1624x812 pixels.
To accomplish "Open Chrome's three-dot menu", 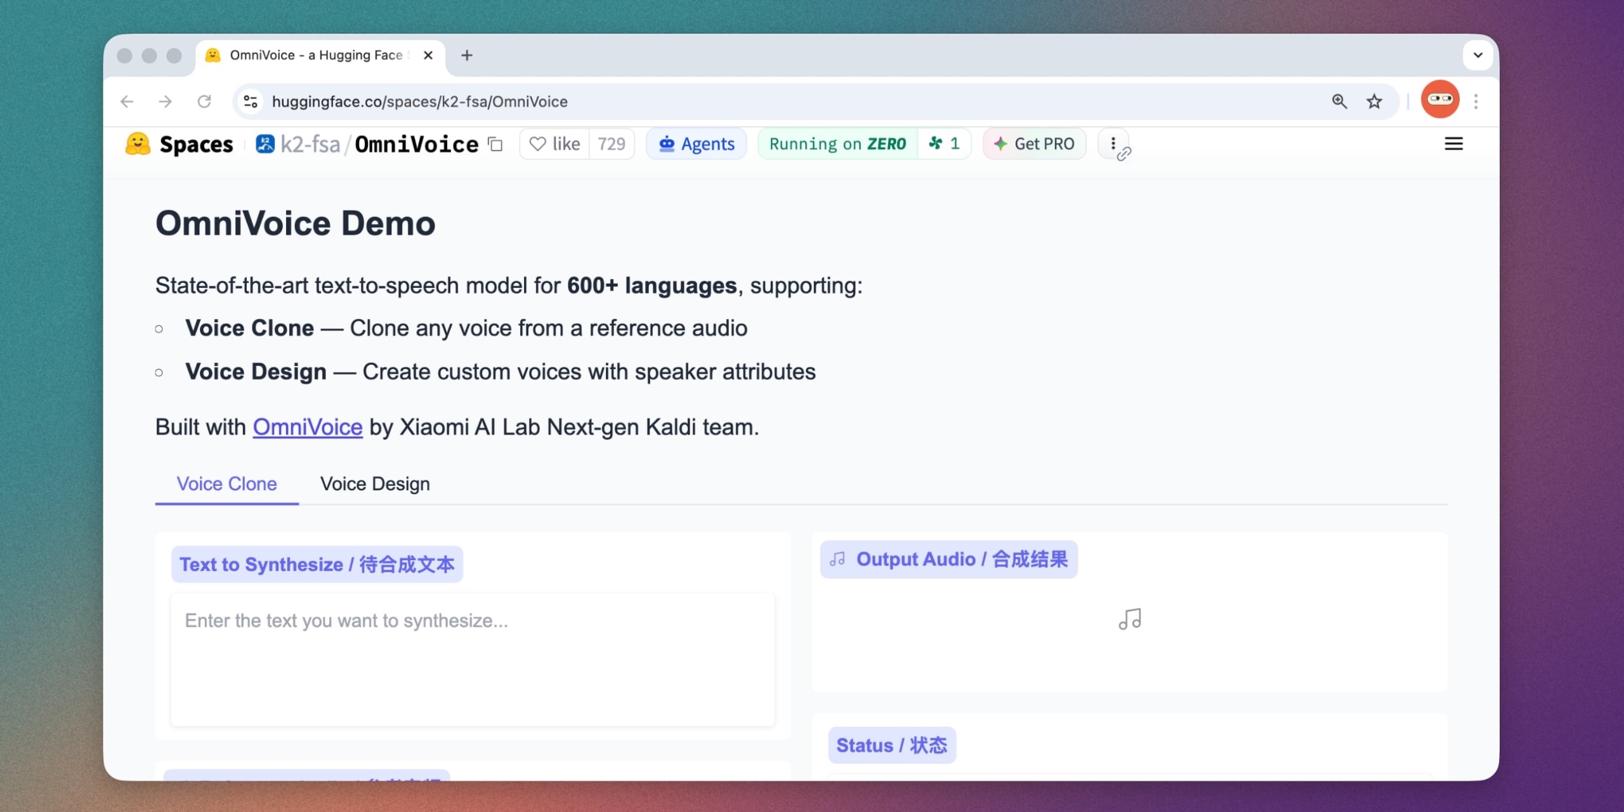I will point(1476,101).
